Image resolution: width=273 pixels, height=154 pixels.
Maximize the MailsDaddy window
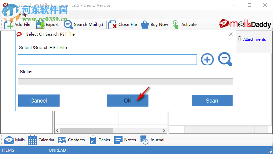249,5
